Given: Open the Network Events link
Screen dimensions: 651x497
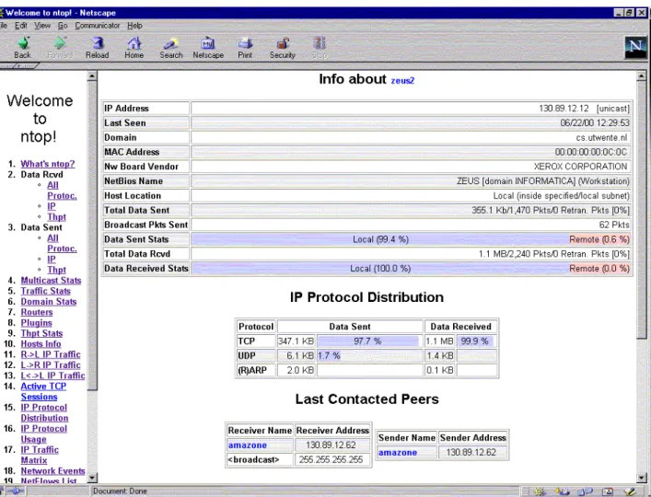Looking at the screenshot, I should point(52,471).
